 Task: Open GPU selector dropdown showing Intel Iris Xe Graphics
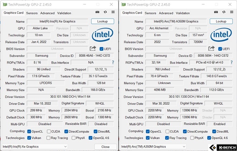click(35, 146)
